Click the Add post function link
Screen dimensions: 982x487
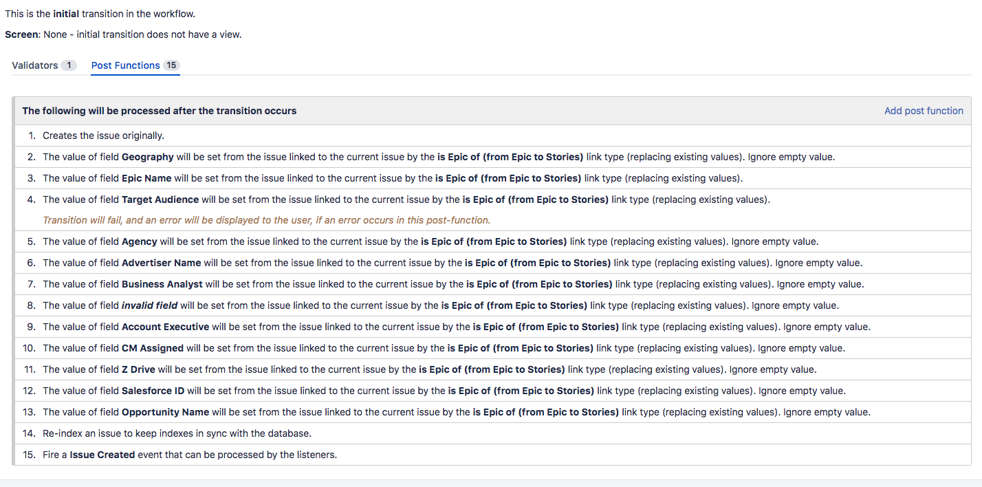(924, 111)
